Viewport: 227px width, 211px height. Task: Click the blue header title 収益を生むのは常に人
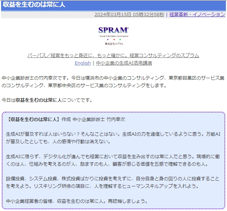34,5
